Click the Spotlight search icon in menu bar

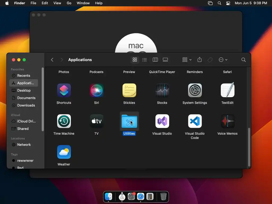click(219, 3)
